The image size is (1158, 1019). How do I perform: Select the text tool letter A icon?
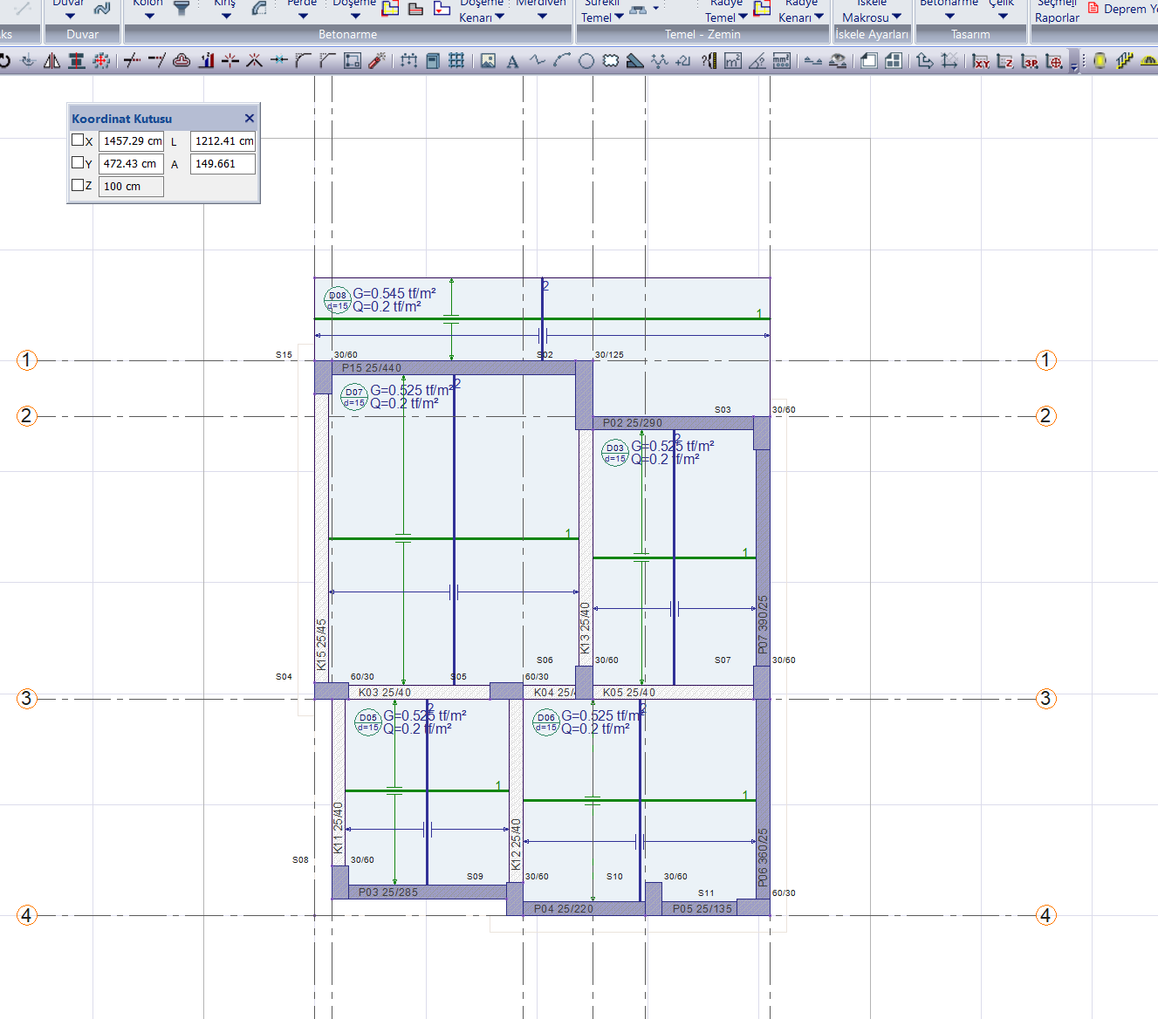[x=512, y=61]
